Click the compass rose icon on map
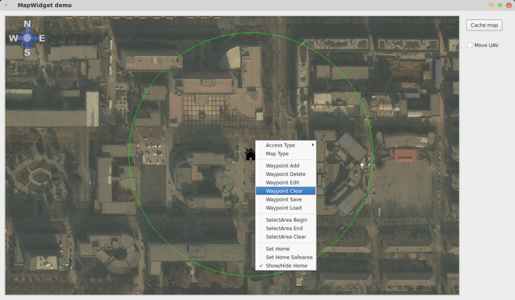Viewport: 515px width, 300px height. click(27, 38)
